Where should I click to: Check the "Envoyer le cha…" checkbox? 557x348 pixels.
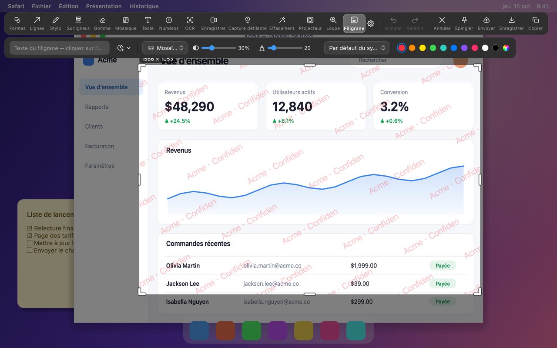[30, 250]
